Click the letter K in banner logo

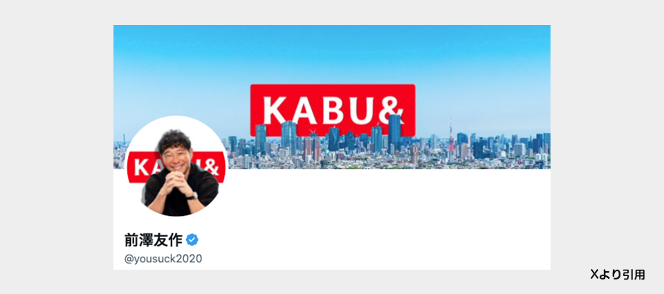tap(276, 110)
